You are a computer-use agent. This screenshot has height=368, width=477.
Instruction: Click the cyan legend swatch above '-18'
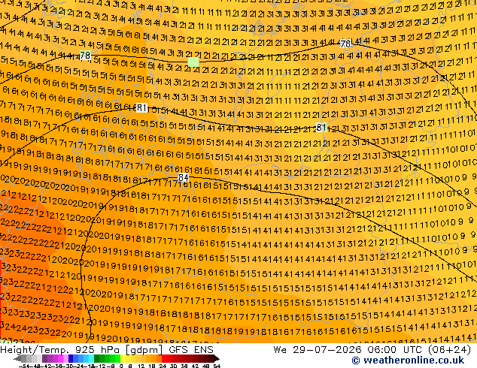[92, 358]
